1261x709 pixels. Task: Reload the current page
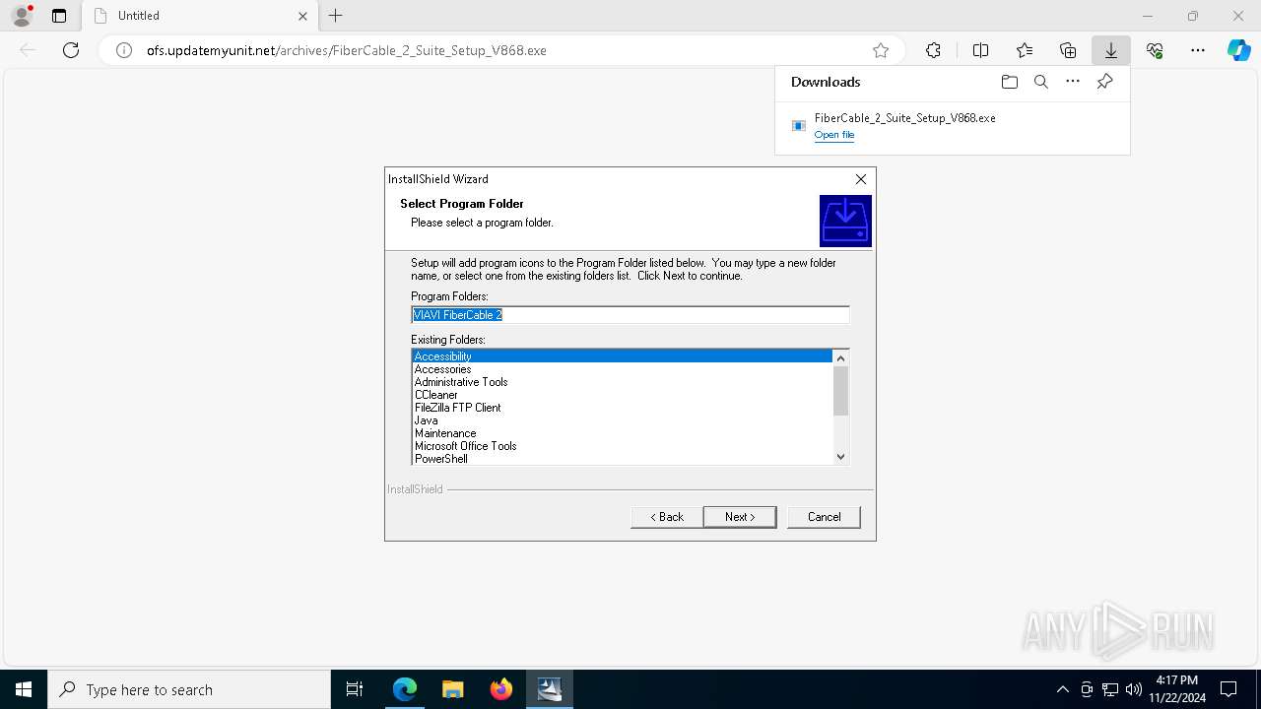point(71,50)
